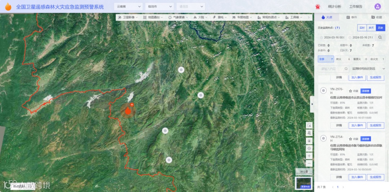Filter hotspots by 全部
The width and height of the screenshot is (389, 192).
(x=326, y=59)
